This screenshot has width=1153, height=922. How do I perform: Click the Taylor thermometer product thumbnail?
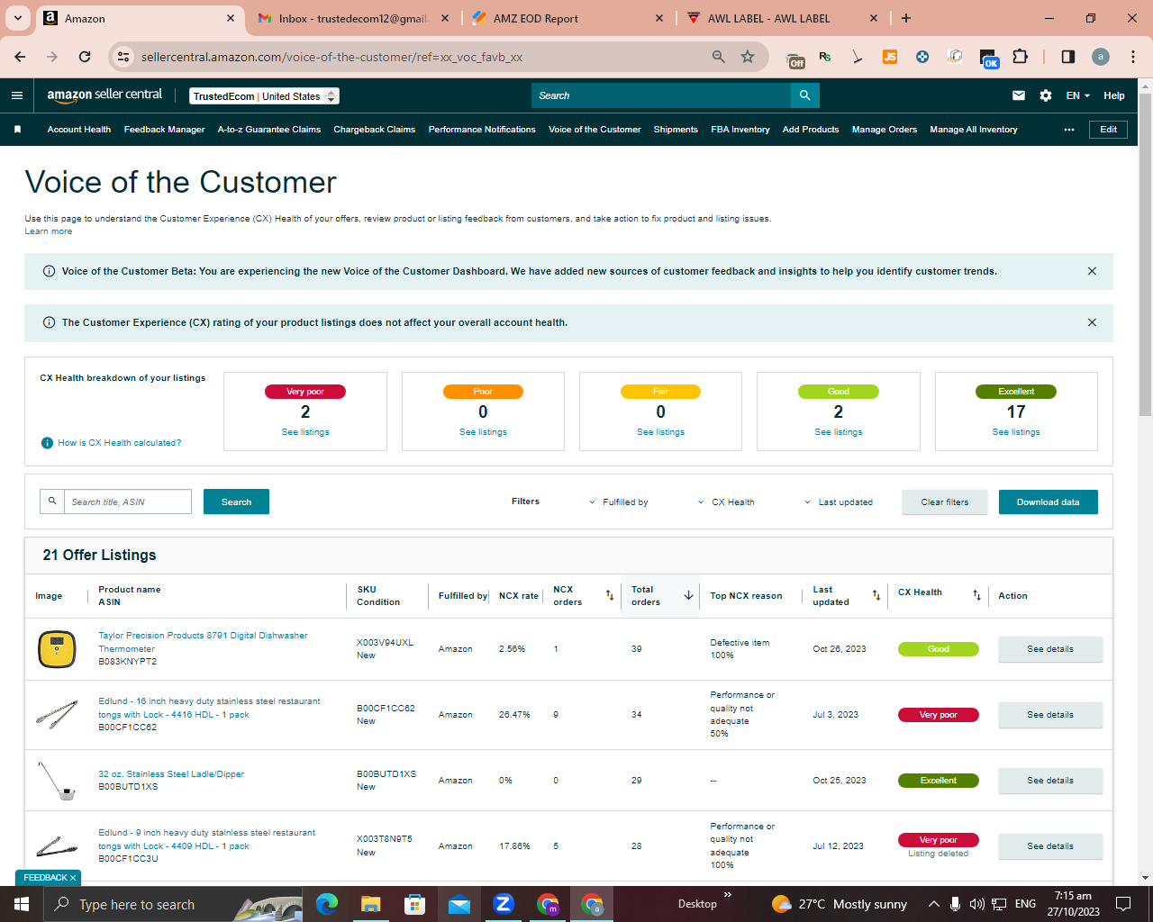point(57,649)
